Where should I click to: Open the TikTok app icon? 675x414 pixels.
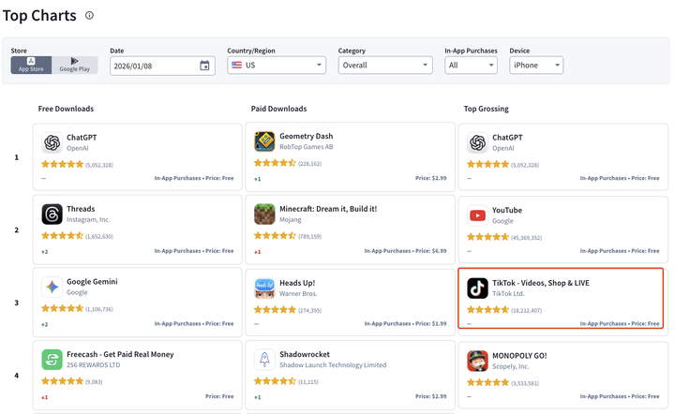[x=477, y=288]
